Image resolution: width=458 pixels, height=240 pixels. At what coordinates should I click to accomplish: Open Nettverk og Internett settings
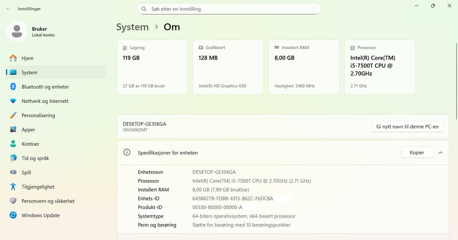tap(56, 101)
